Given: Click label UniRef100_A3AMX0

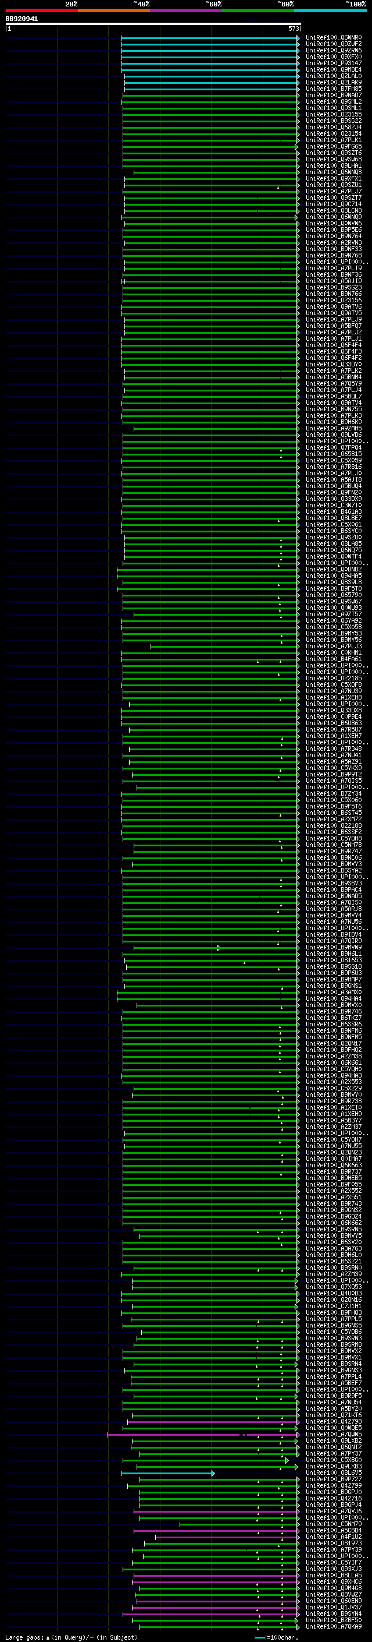Looking at the screenshot, I should pyautogui.click(x=333, y=993).
